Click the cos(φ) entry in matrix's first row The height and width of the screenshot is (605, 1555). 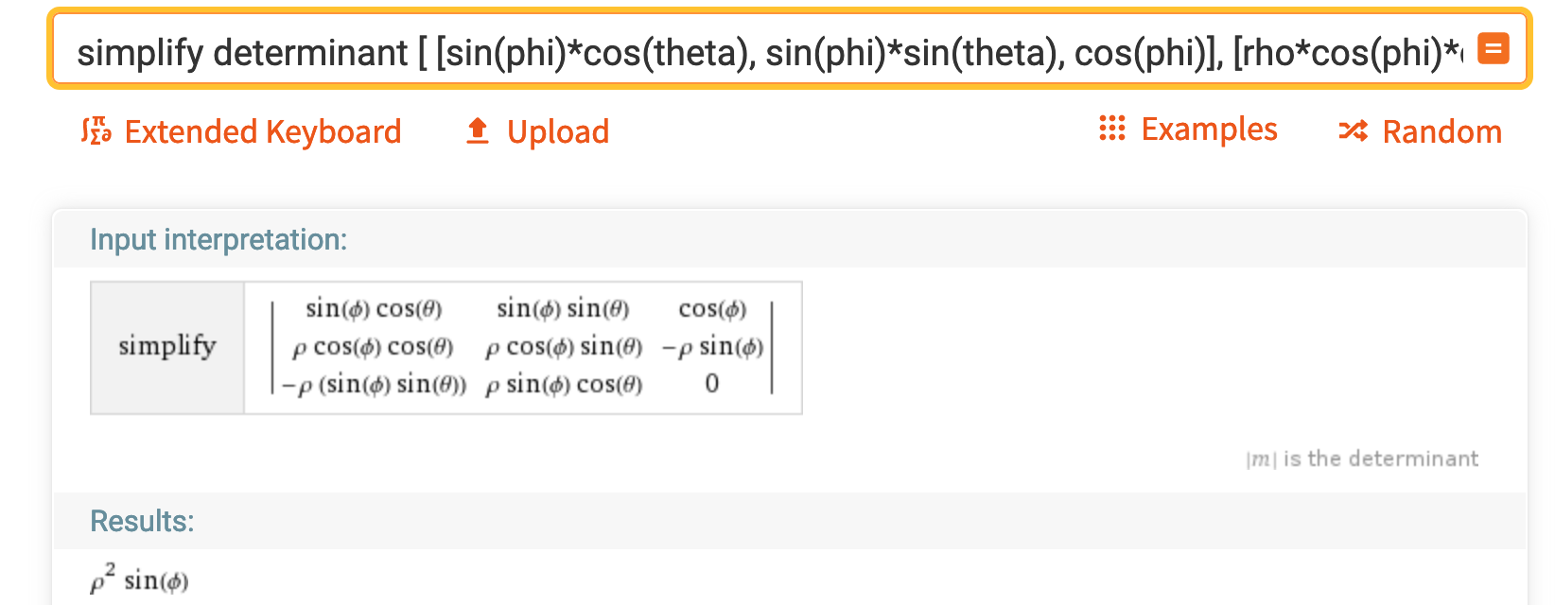(712, 309)
